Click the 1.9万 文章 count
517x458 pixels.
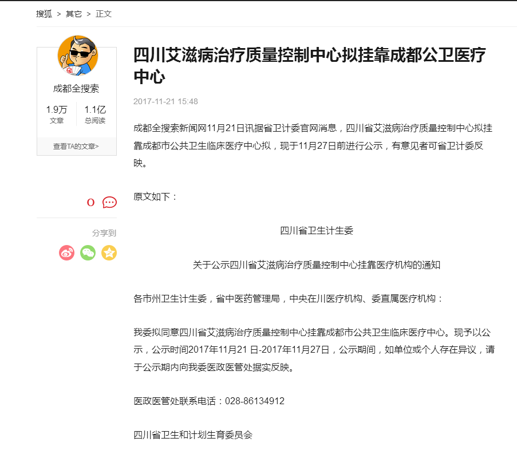[57, 114]
